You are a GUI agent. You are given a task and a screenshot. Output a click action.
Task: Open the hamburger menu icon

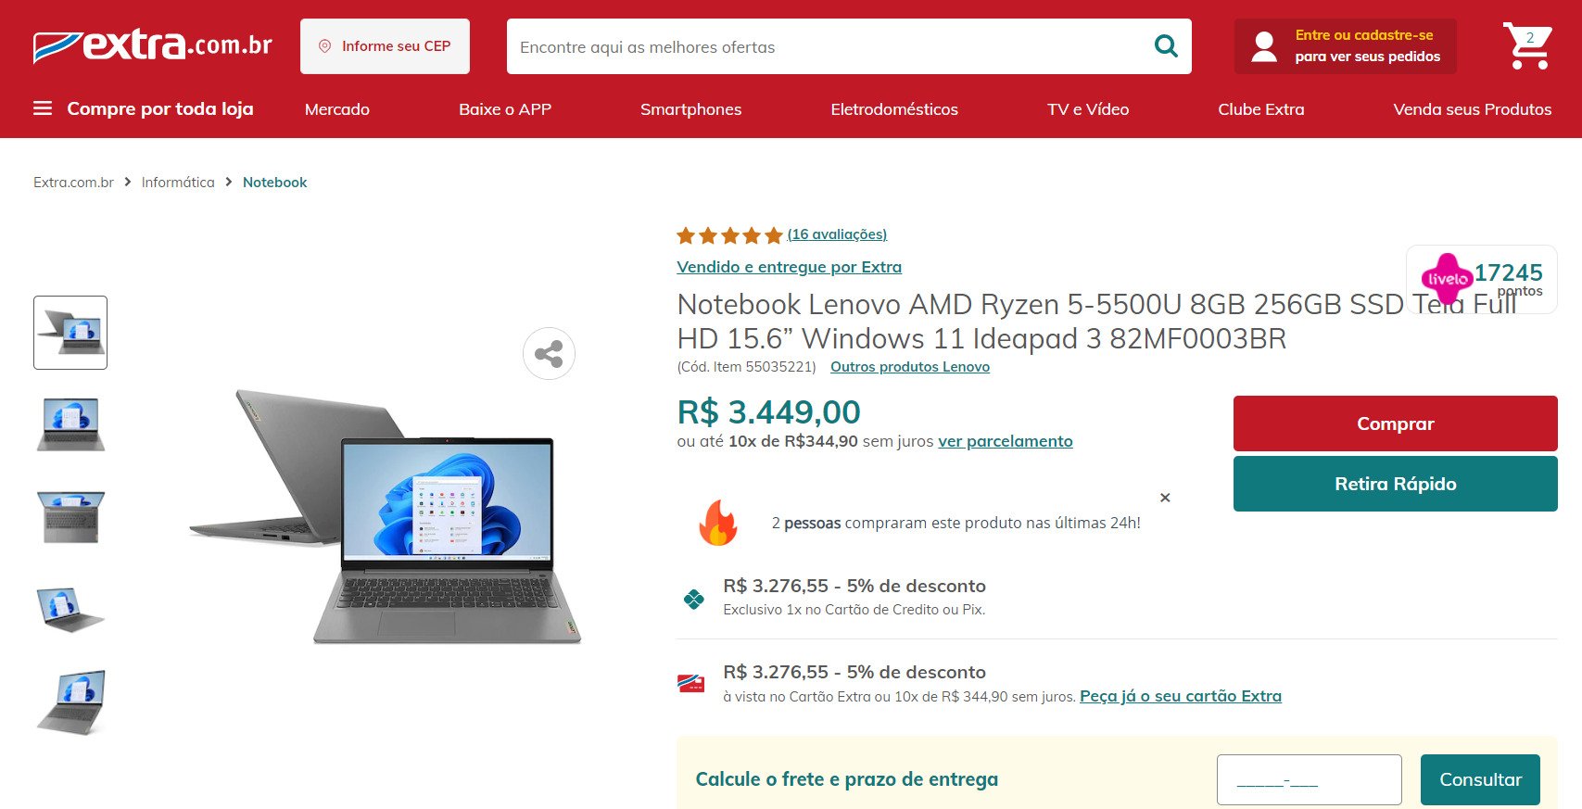point(43,108)
